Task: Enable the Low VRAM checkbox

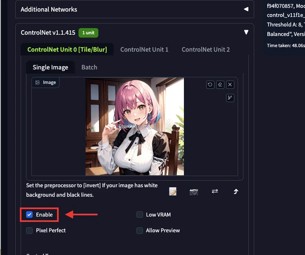Action: click(x=140, y=214)
